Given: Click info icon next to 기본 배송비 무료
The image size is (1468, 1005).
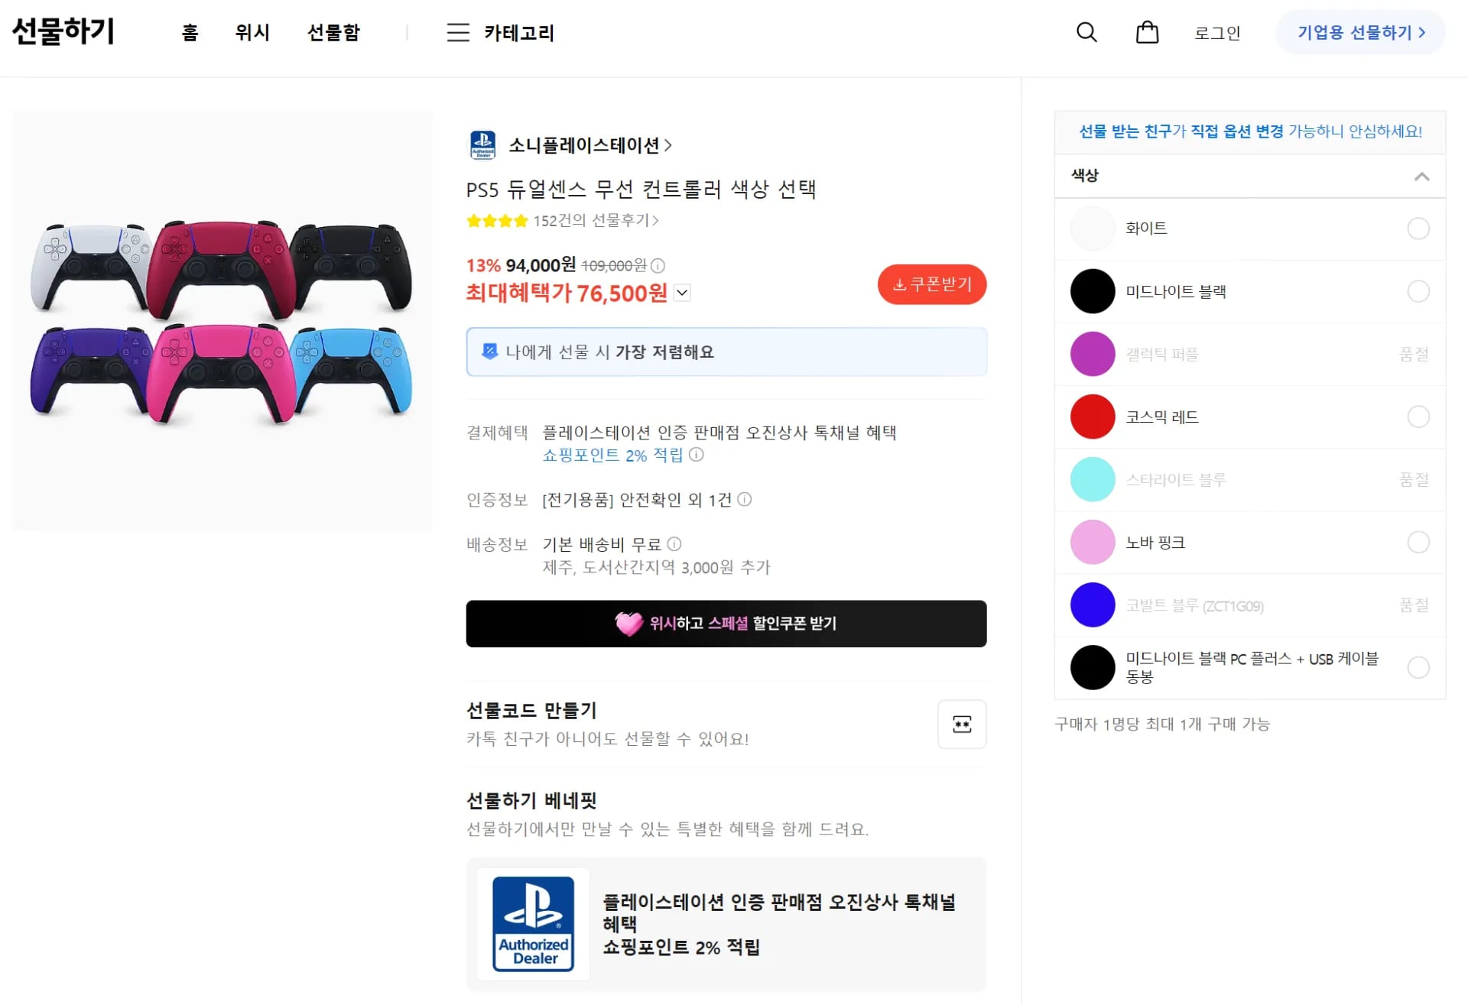Looking at the screenshot, I should [674, 544].
